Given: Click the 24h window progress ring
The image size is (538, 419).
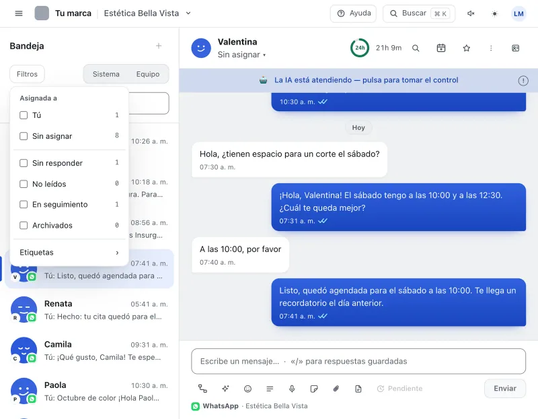Looking at the screenshot, I should pos(360,48).
